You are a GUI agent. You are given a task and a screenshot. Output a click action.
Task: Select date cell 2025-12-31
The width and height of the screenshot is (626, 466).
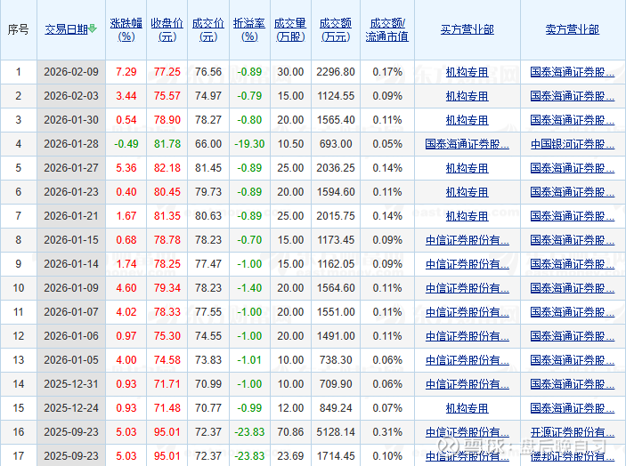pyautogui.click(x=71, y=384)
